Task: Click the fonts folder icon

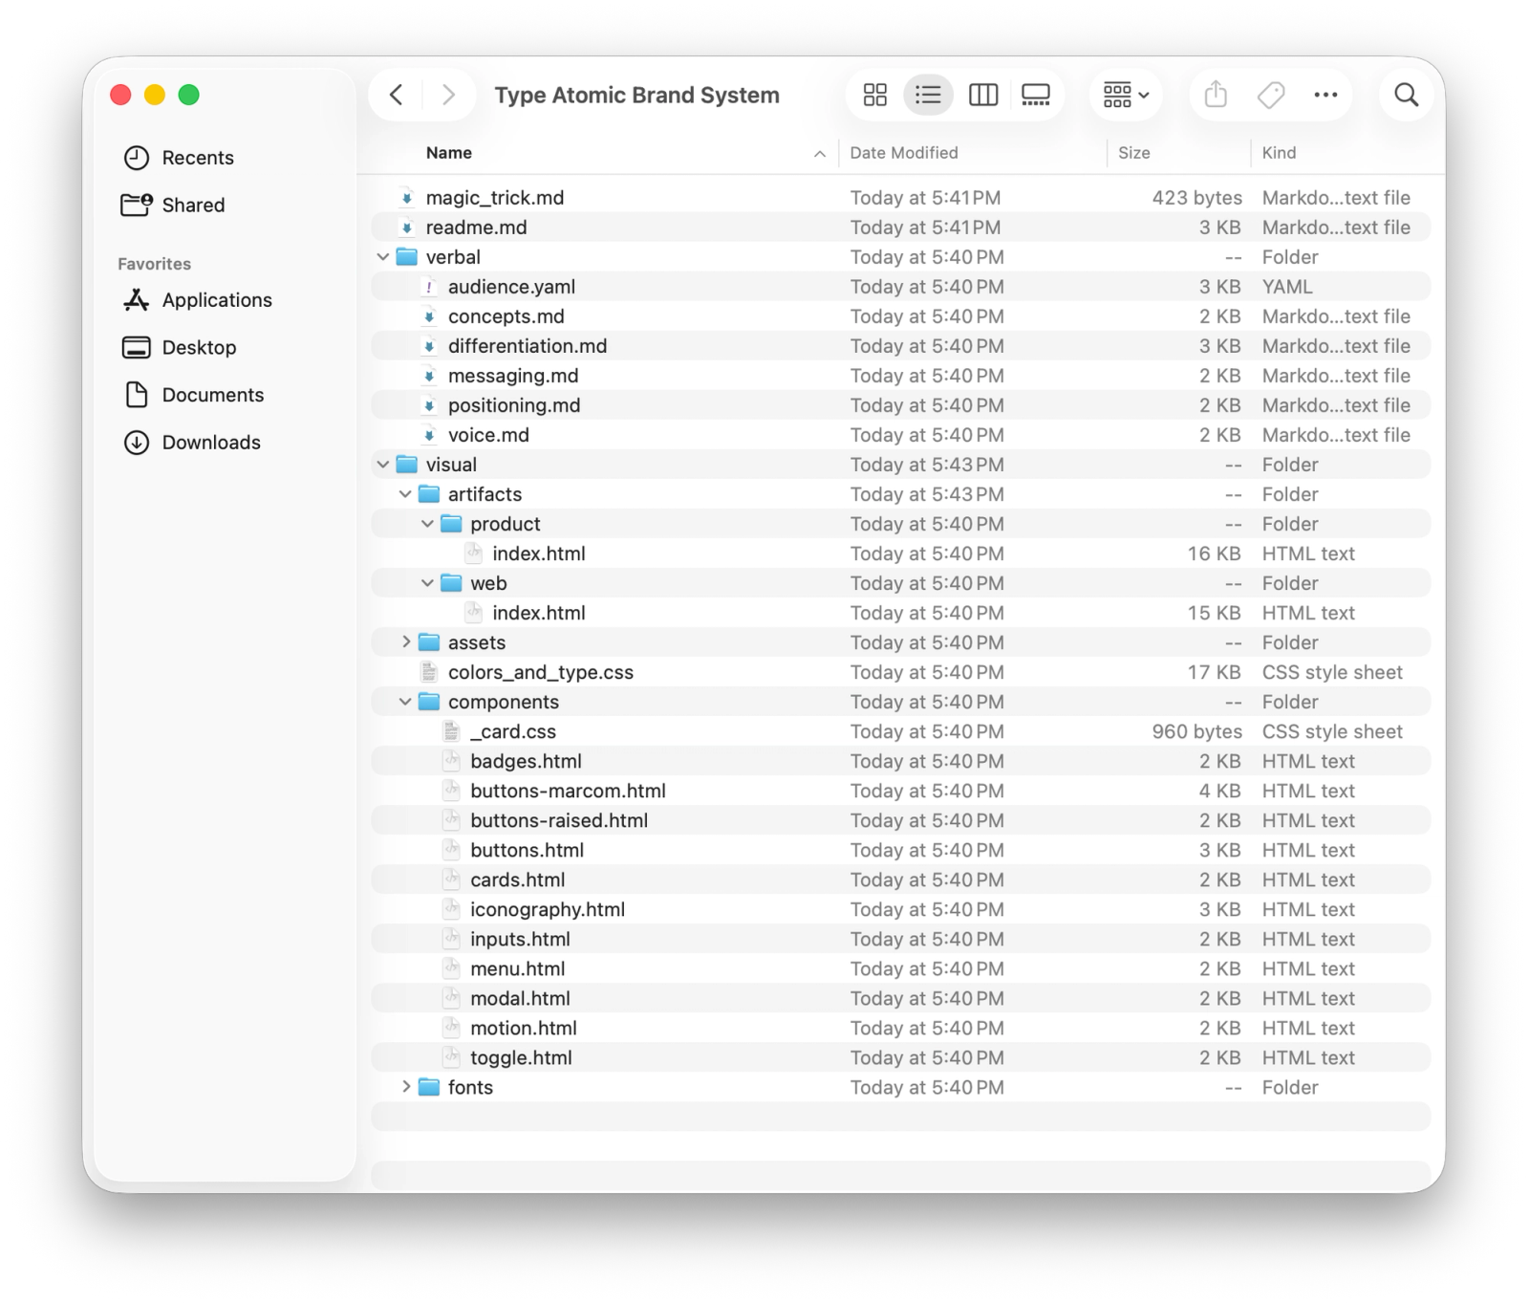Action: [x=429, y=1087]
